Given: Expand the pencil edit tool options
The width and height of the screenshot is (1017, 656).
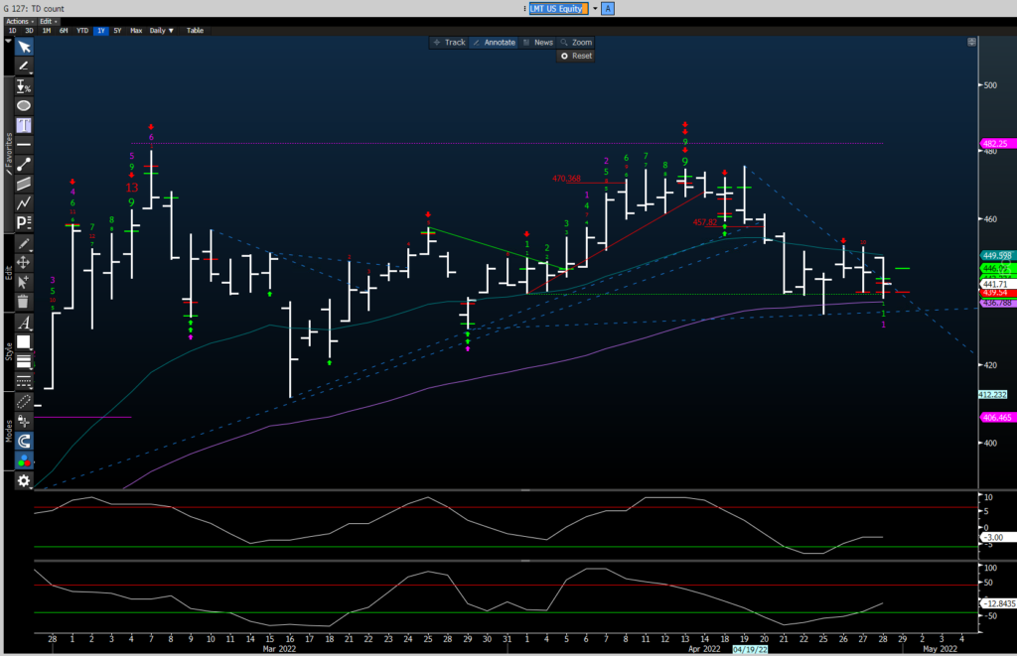Looking at the screenshot, I should [x=24, y=244].
